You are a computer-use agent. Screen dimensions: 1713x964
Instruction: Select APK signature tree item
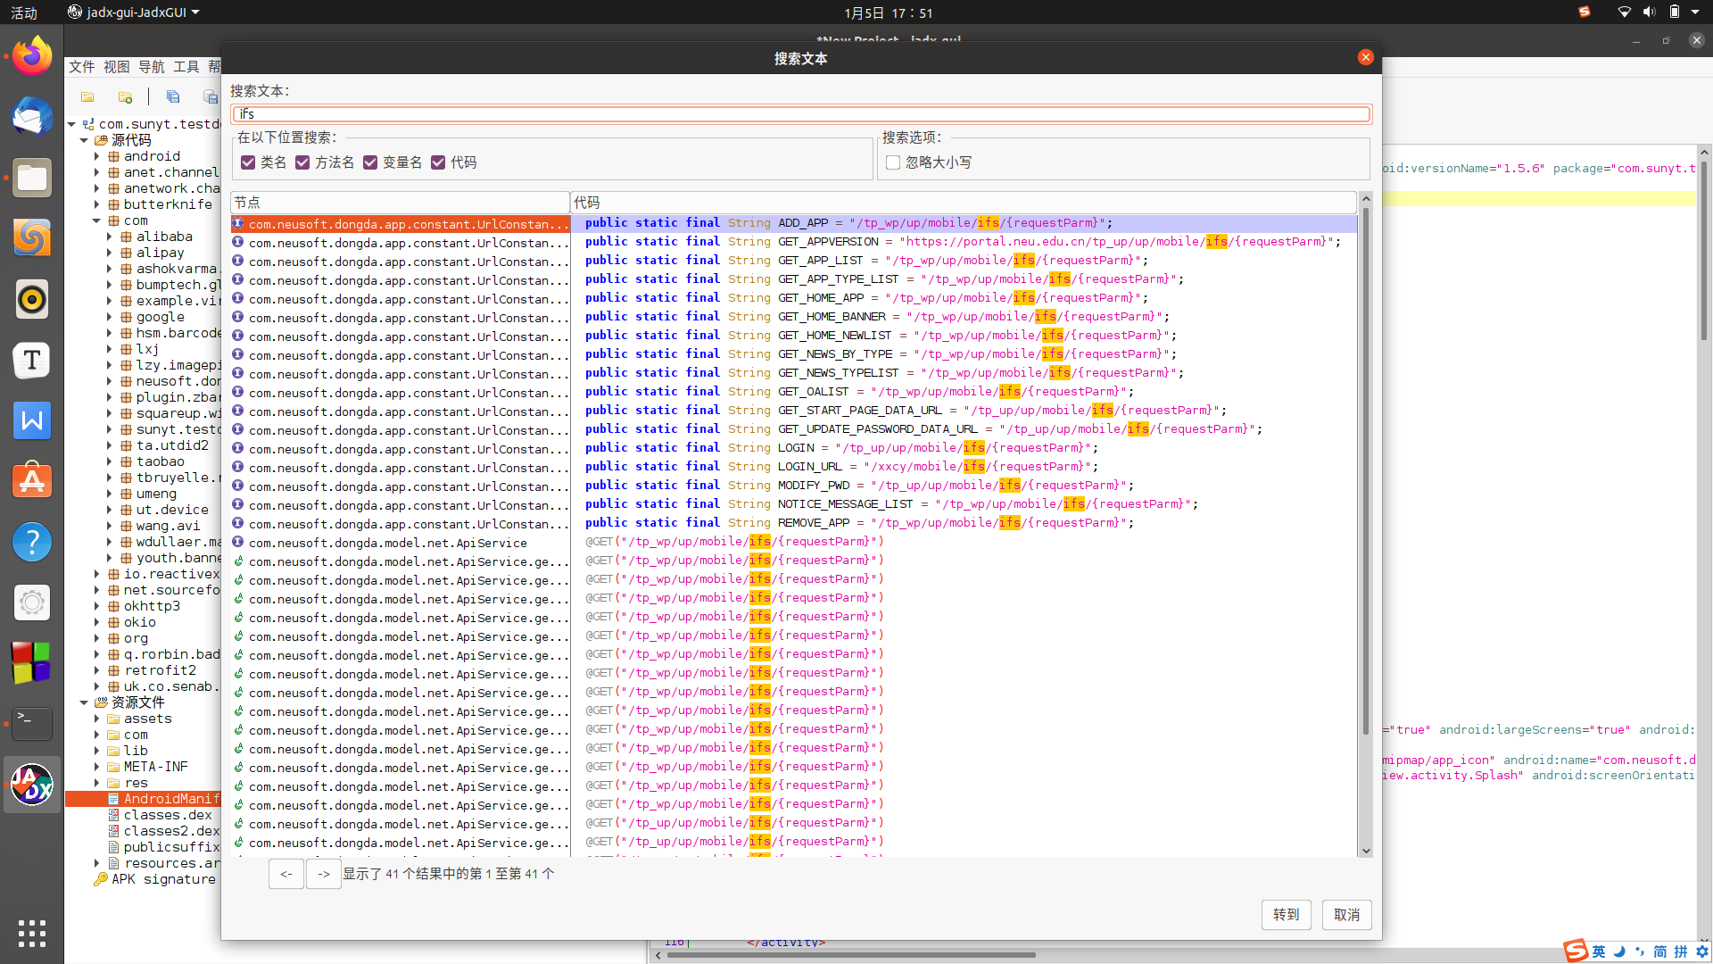[154, 879]
